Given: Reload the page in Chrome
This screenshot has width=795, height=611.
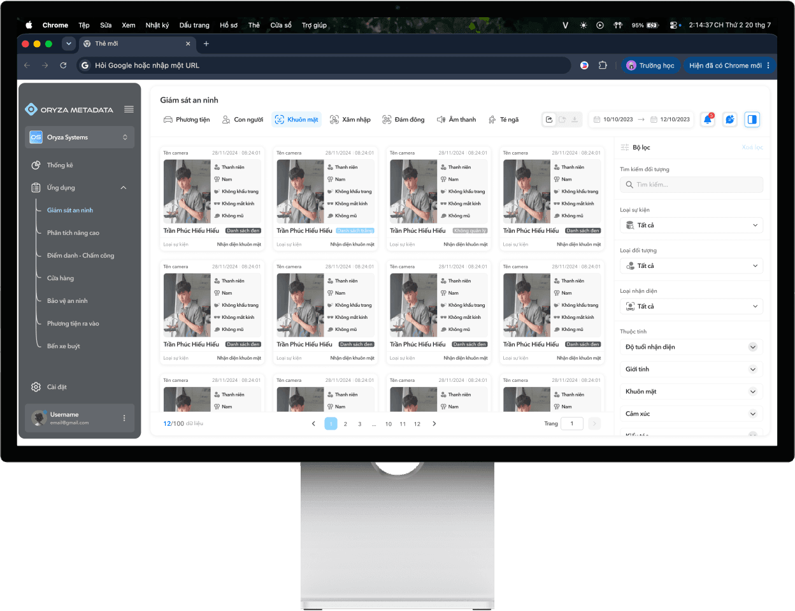Looking at the screenshot, I should [63, 66].
